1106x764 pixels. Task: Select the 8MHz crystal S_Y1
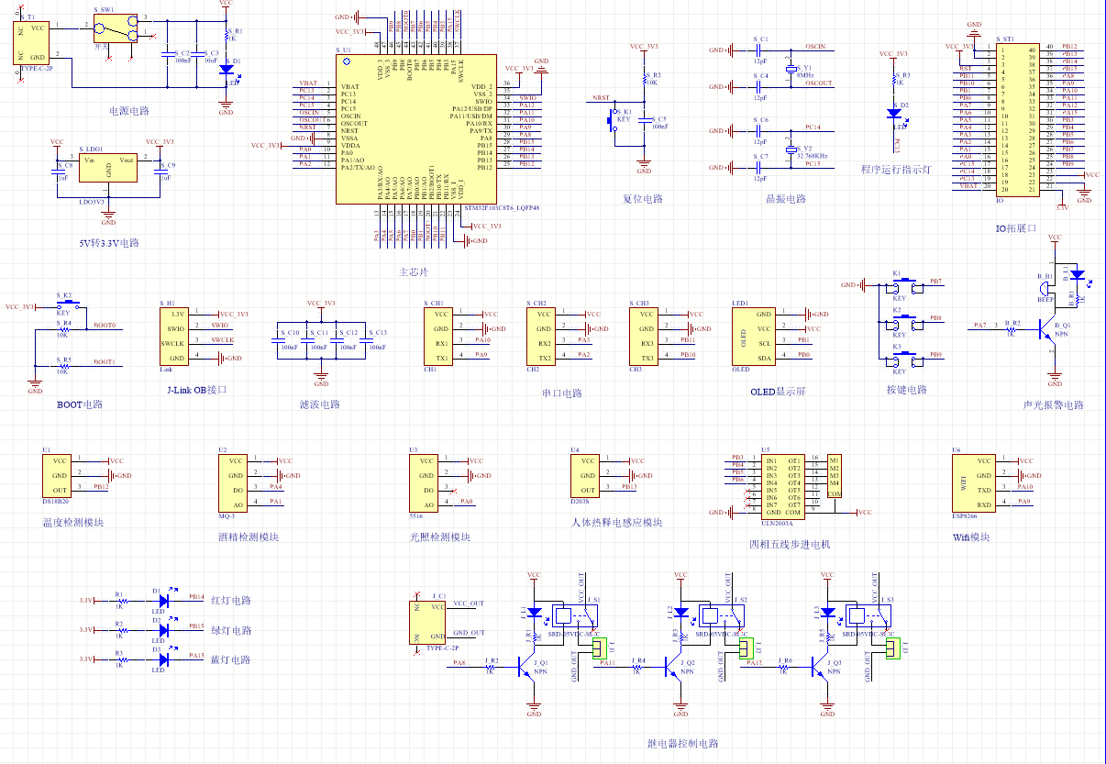click(791, 69)
